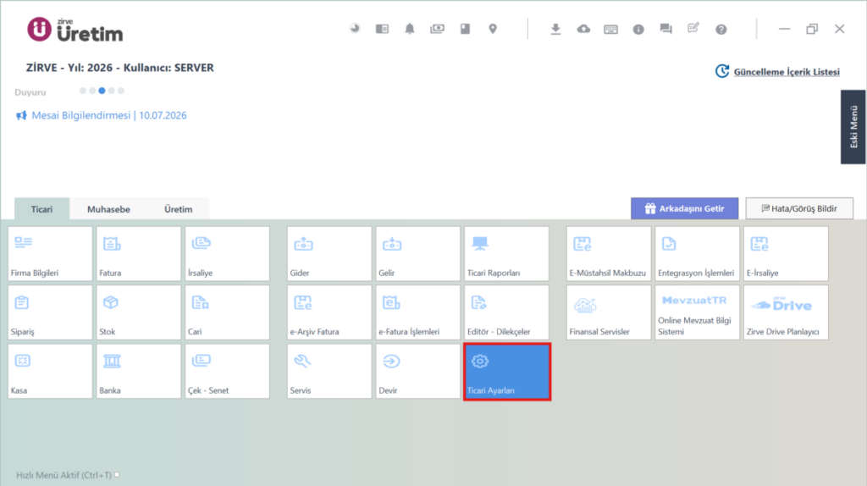This screenshot has height=486, width=867.
Task: Open the Sipariş tile
Action: tap(50, 312)
